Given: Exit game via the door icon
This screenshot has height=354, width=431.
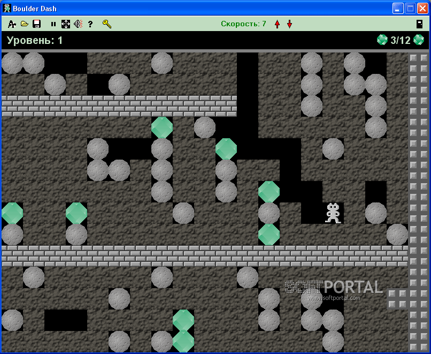Looking at the screenshot, I should point(419,24).
